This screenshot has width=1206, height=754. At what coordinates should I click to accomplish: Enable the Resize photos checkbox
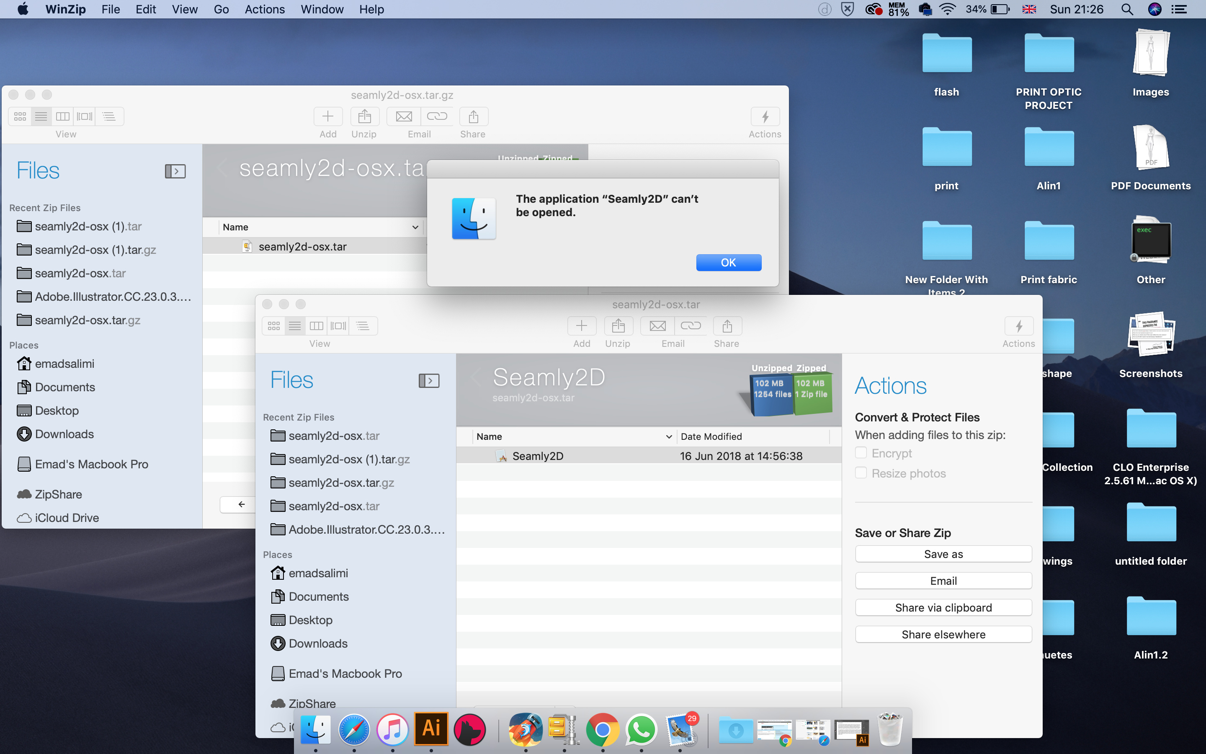click(861, 473)
